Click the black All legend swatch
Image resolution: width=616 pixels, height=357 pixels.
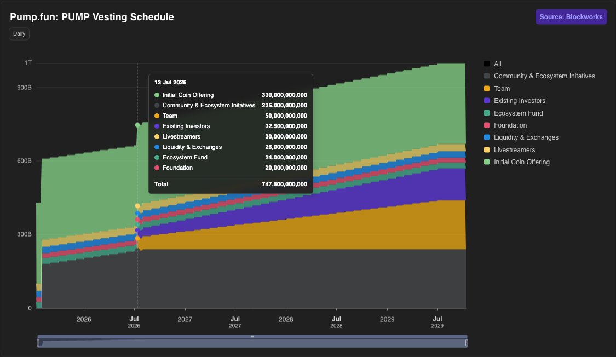[487, 64]
